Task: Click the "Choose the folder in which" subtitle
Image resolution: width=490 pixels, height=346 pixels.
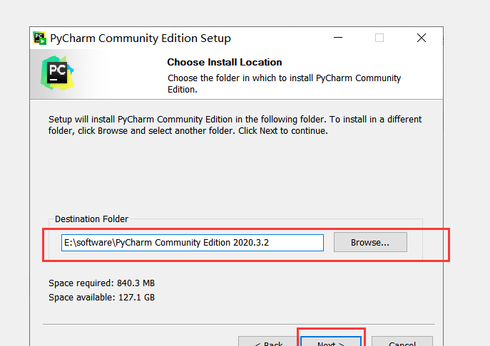Action: click(284, 83)
